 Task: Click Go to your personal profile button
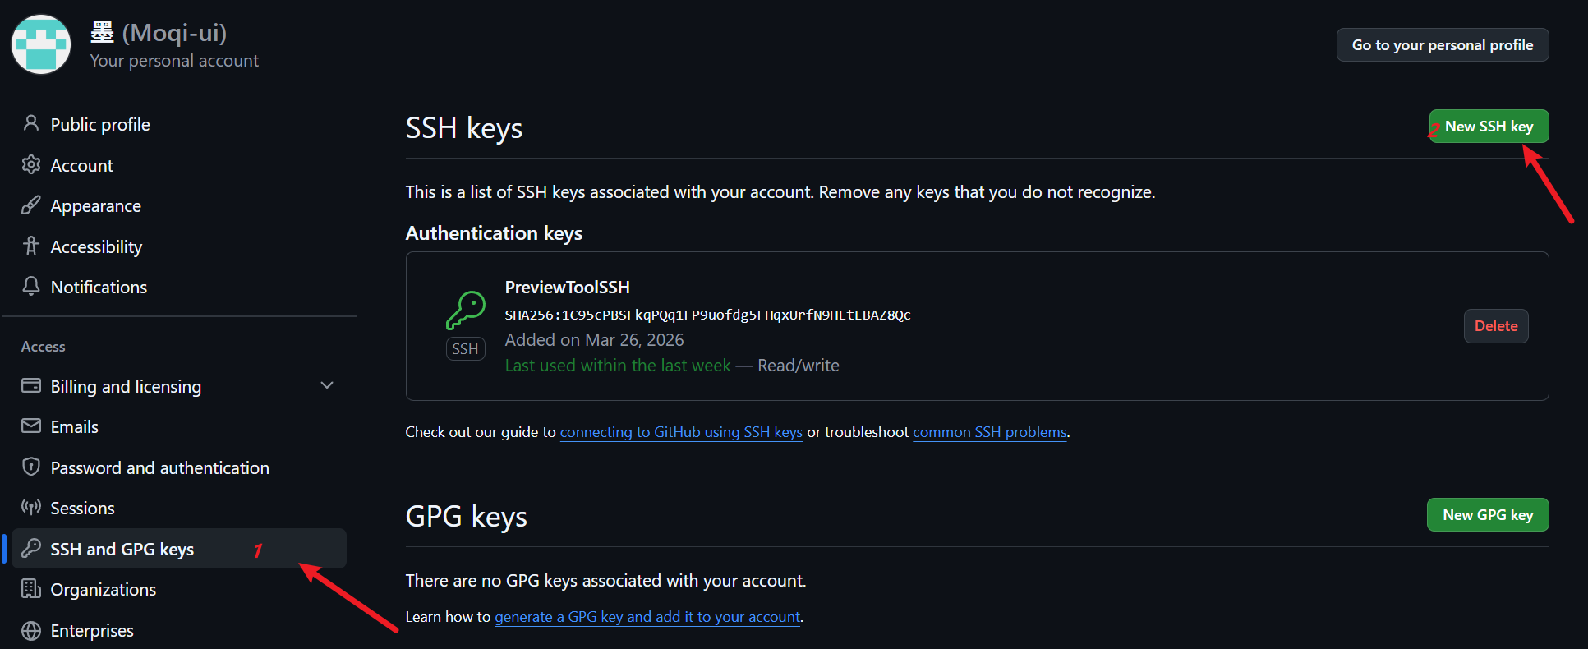(1443, 45)
